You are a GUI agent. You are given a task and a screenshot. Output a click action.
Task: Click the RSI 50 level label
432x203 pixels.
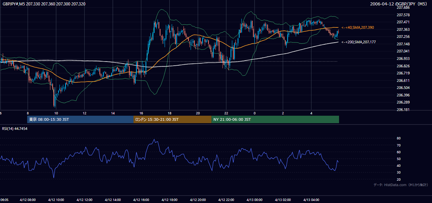(x=399, y=159)
